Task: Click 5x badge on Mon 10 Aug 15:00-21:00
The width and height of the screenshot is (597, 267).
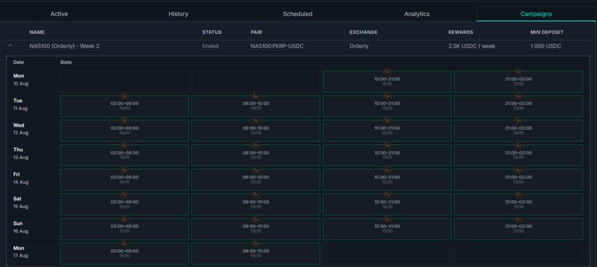Action: [x=387, y=71]
